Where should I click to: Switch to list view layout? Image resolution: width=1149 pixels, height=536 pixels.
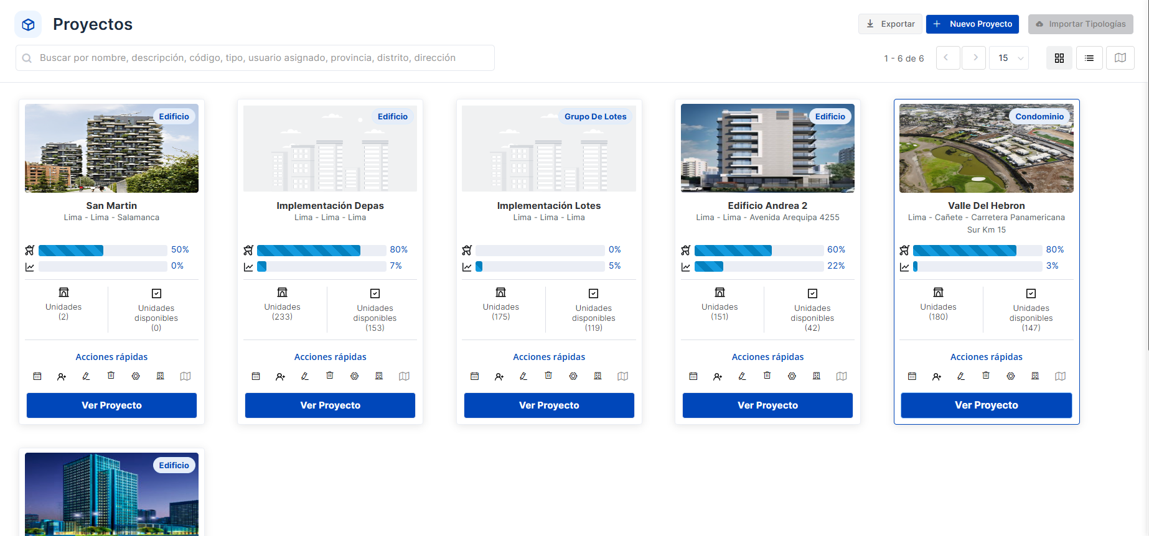(1089, 58)
